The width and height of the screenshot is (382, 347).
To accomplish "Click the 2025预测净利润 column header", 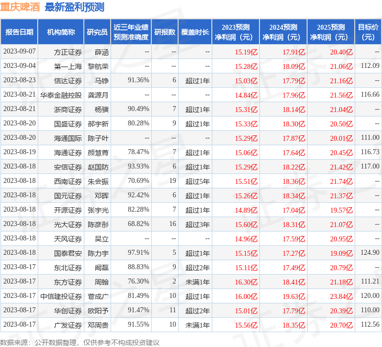I will tap(331, 32).
